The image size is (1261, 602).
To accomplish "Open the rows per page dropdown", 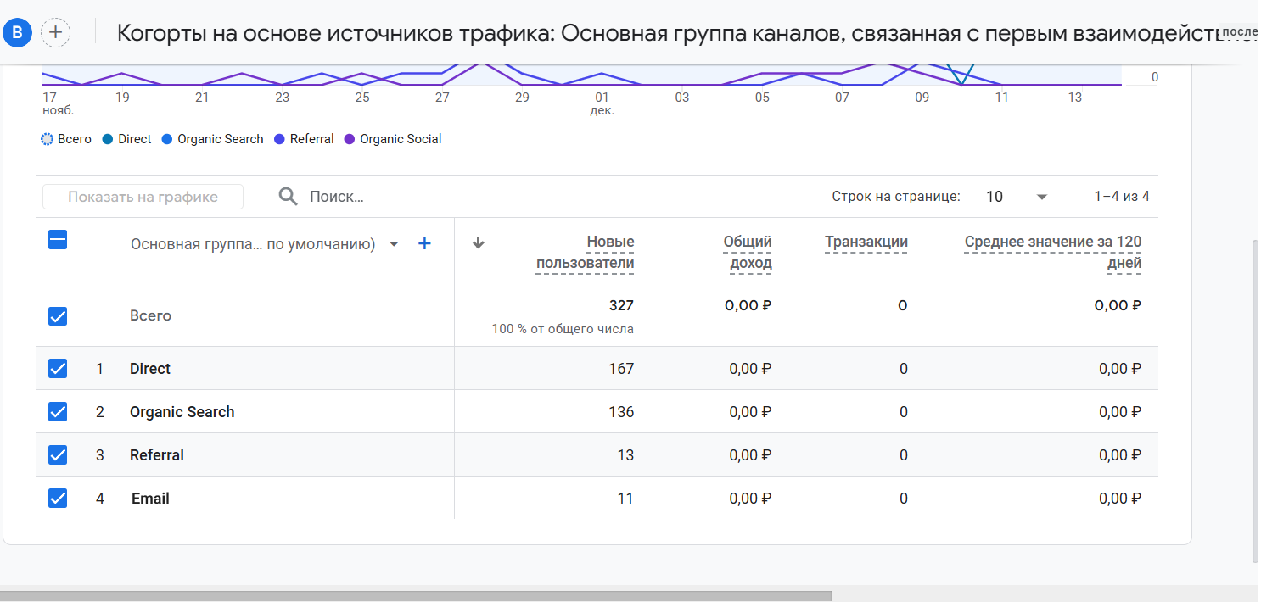I will (x=1017, y=197).
